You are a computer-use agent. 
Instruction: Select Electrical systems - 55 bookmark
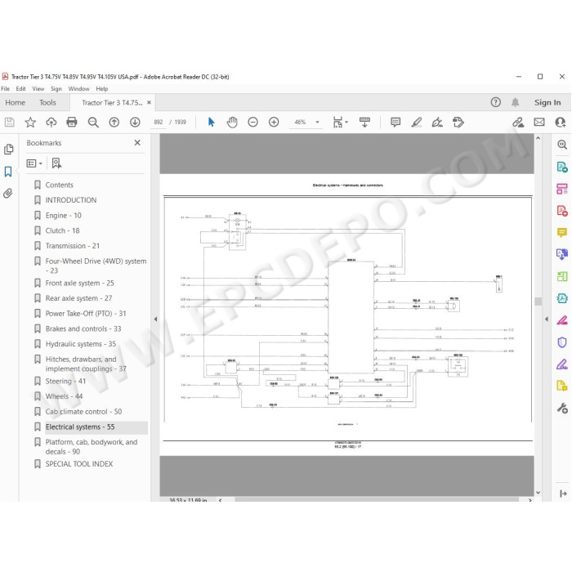click(80, 427)
